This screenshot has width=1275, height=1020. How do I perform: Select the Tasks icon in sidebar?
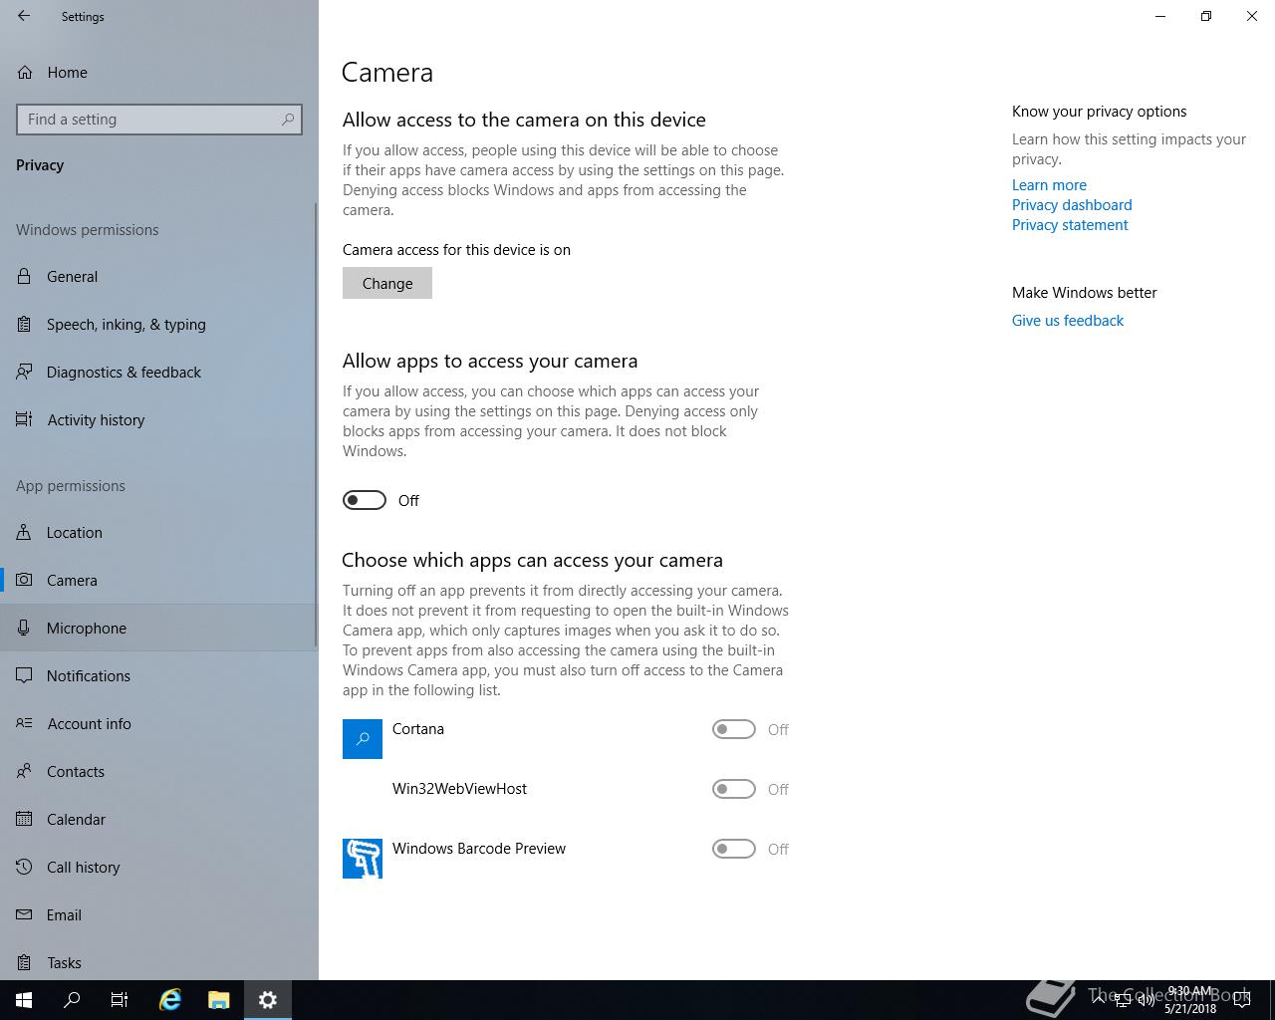[24, 962]
